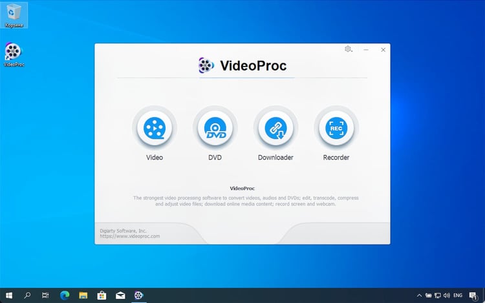Open Microsoft Store from taskbar
This screenshot has height=303, width=485.
102,295
